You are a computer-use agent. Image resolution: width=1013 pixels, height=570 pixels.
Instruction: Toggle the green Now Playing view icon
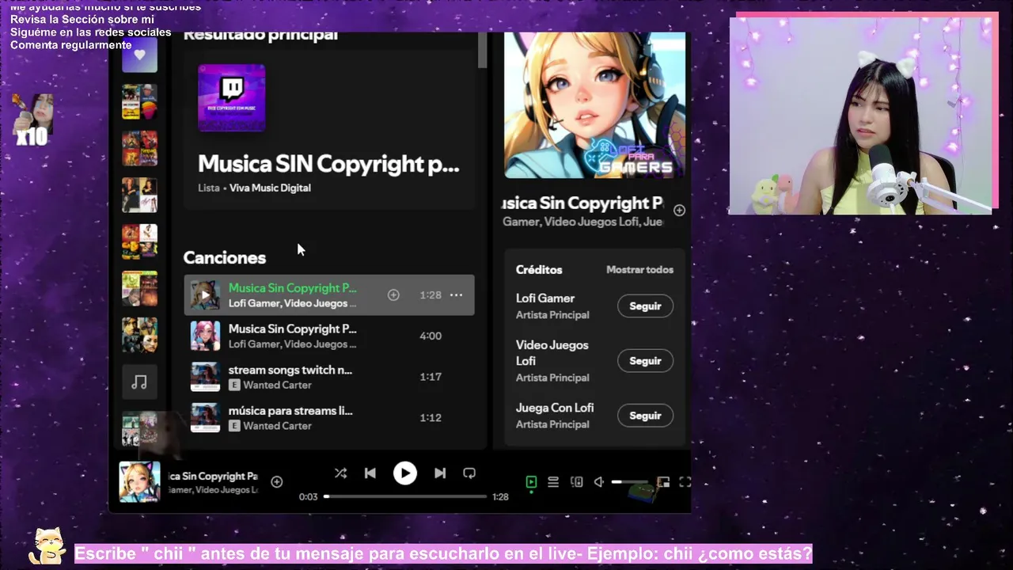point(531,481)
